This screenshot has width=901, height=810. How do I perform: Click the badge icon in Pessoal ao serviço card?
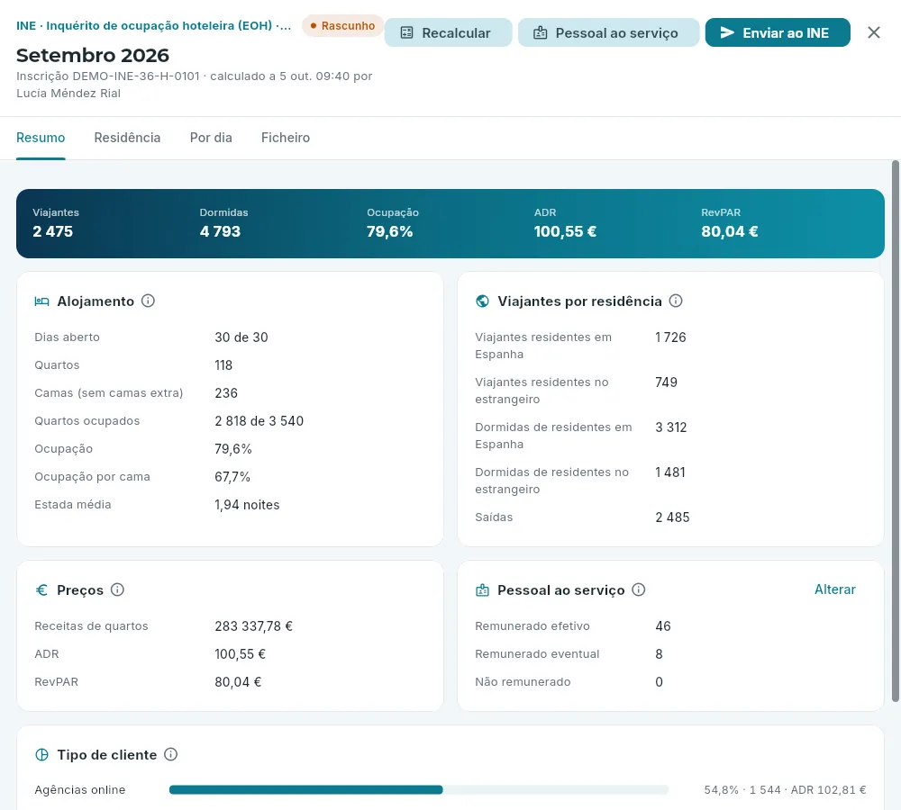click(483, 590)
